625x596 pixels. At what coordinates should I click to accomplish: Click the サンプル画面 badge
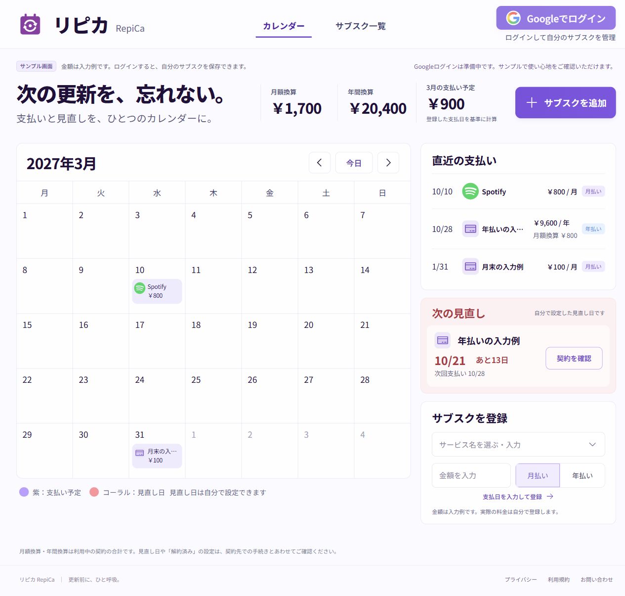tap(37, 66)
